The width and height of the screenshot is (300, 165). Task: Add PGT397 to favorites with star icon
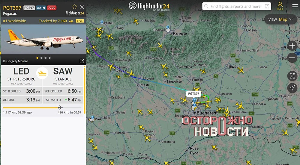tap(75, 7)
